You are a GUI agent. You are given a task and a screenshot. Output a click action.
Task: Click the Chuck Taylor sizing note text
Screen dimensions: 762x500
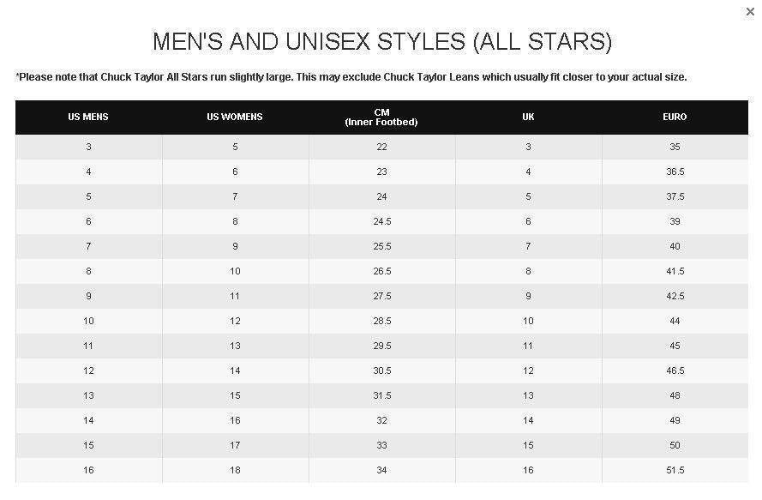[351, 77]
